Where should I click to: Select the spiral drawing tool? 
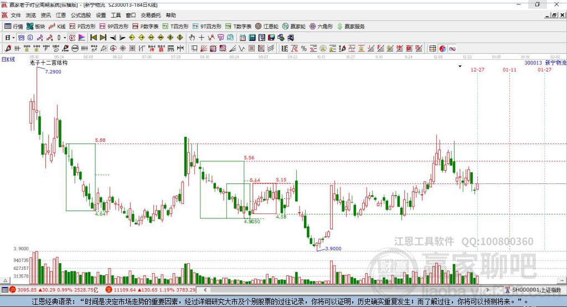(55, 49)
